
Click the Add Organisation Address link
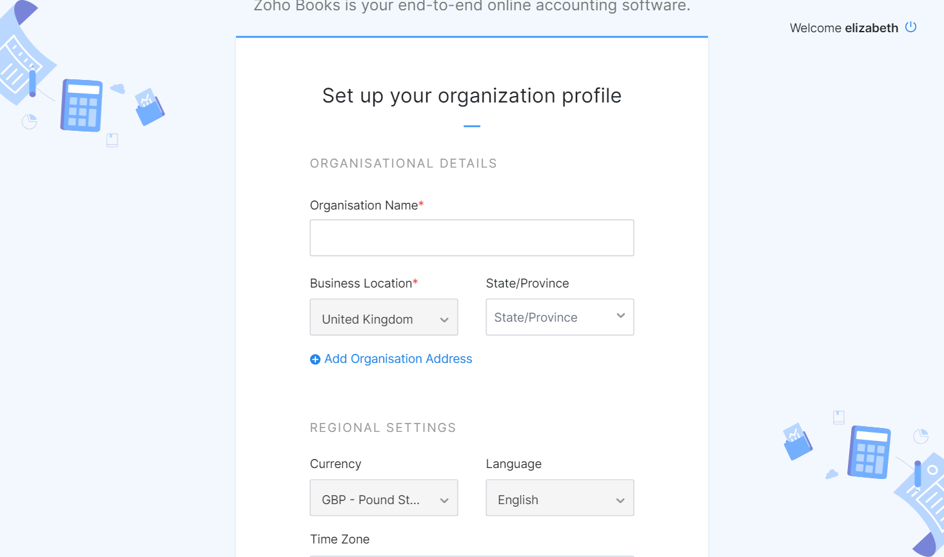[398, 359]
